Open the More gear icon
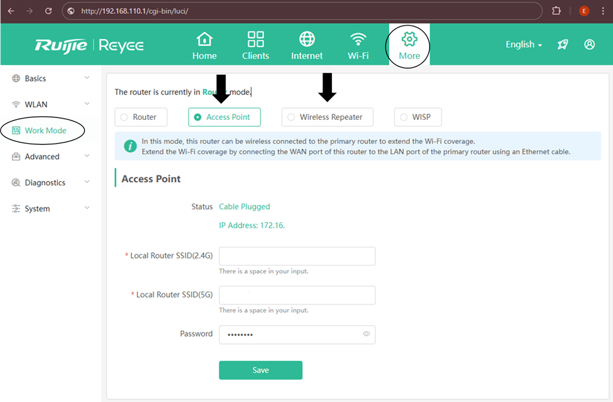Viewport: 613px width, 402px height. (409, 40)
